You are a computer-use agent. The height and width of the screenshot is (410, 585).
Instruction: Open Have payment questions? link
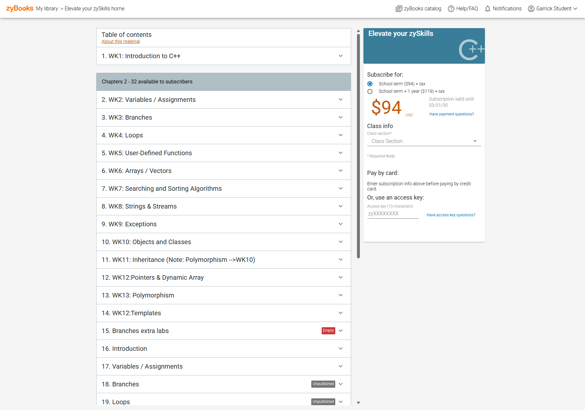point(452,114)
